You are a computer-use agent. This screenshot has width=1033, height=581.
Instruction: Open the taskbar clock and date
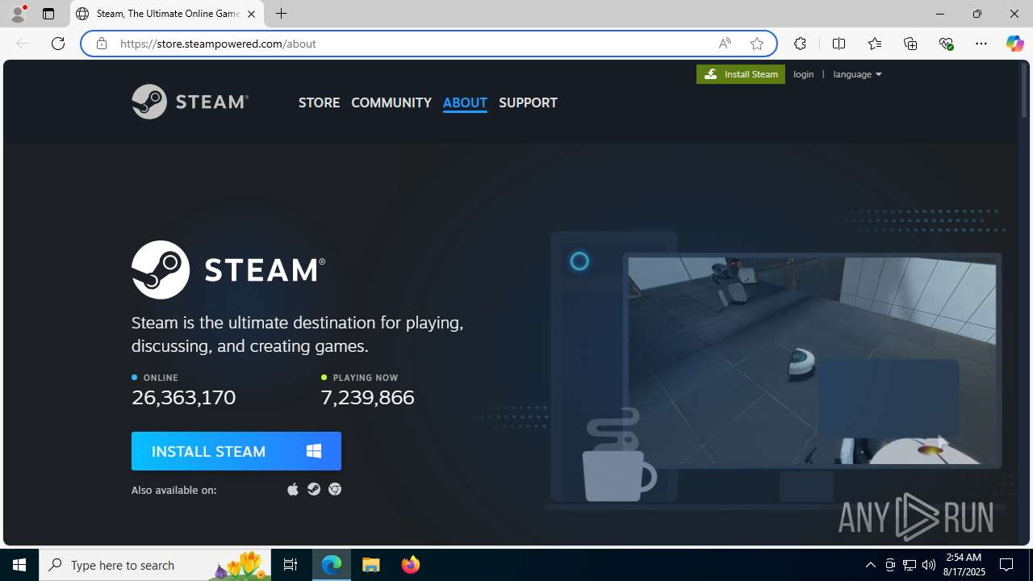(x=964, y=565)
